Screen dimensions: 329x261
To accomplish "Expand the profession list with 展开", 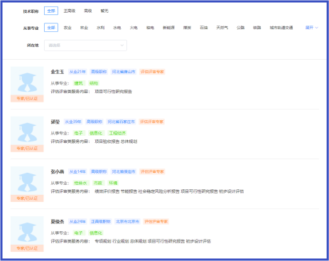I will point(311,28).
